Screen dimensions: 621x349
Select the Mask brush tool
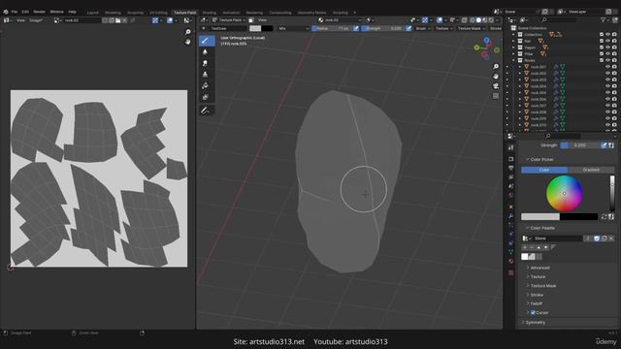click(205, 97)
